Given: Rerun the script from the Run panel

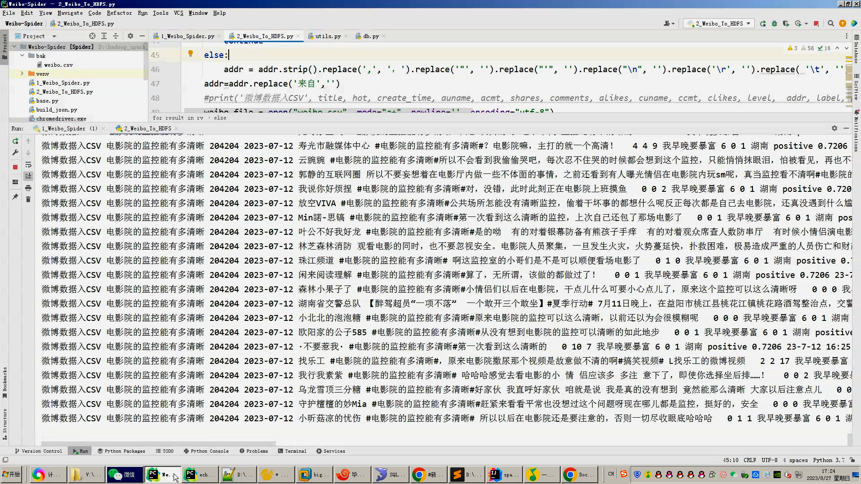Looking at the screenshot, I should [x=15, y=141].
